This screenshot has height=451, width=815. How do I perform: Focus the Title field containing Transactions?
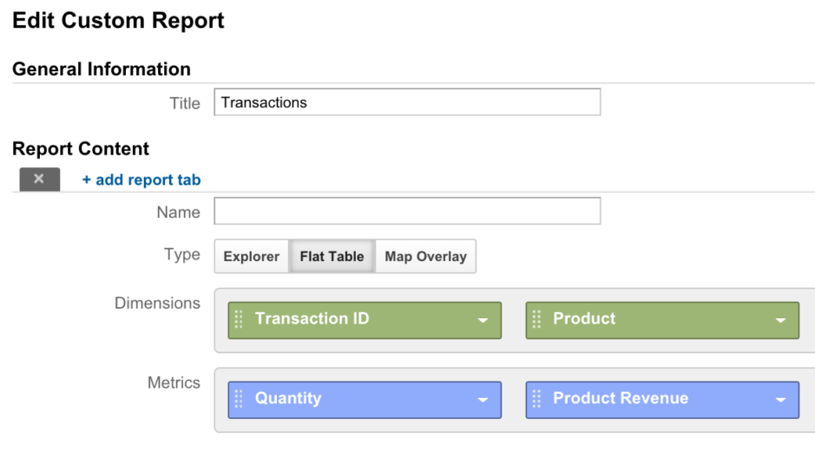tap(407, 101)
